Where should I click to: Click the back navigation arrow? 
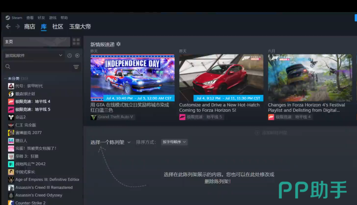click(8, 27)
